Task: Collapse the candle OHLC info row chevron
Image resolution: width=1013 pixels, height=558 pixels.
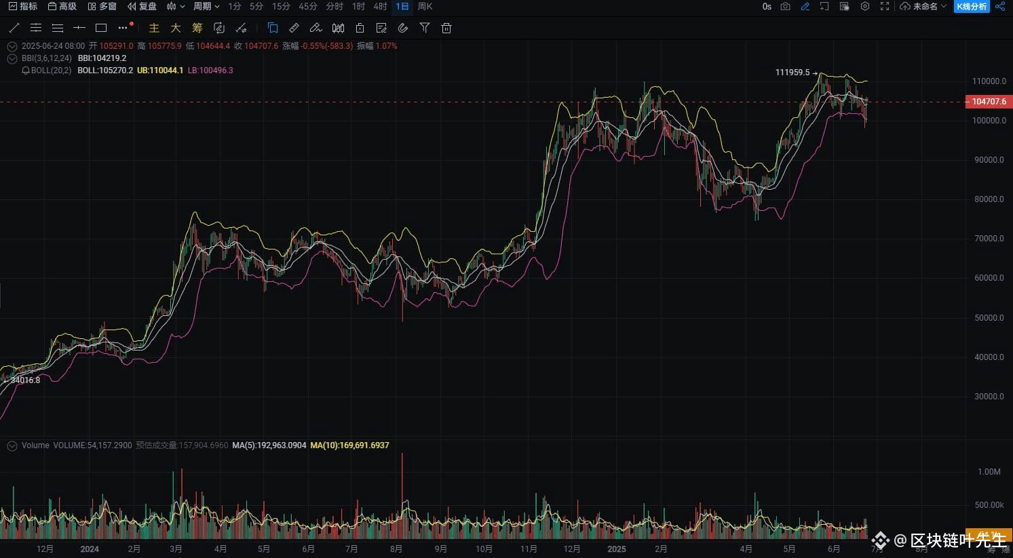Action: coord(12,46)
